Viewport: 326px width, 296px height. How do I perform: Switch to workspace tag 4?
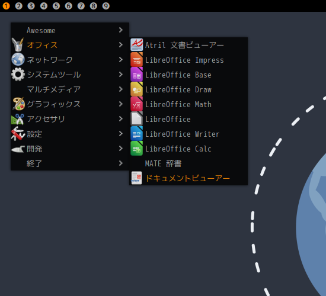(44, 6)
